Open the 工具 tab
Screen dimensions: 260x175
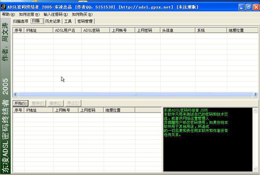click(68, 21)
